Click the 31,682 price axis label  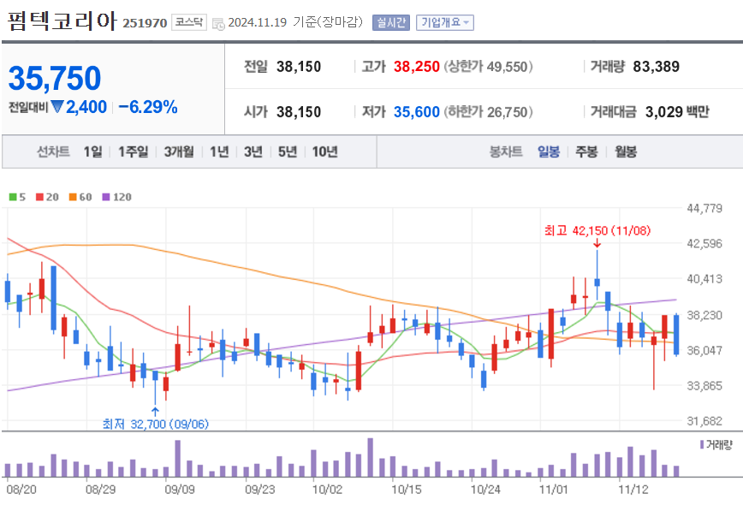point(704,421)
